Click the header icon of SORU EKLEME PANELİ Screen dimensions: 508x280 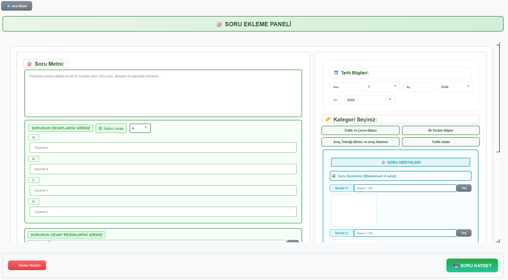(x=219, y=24)
